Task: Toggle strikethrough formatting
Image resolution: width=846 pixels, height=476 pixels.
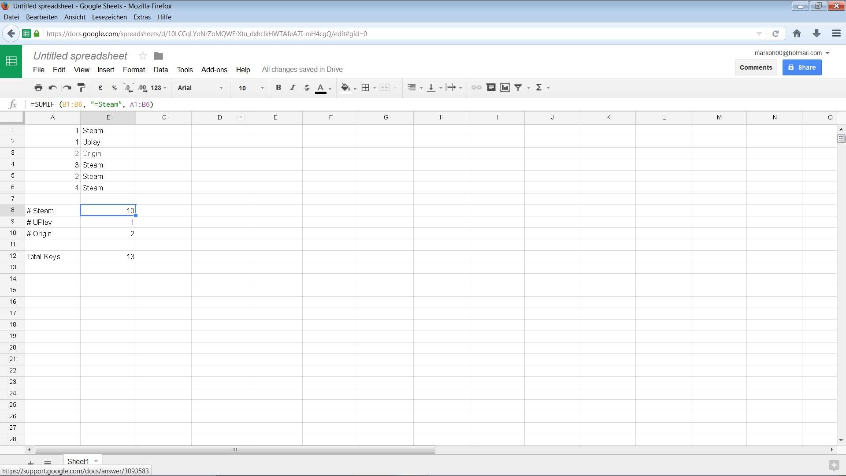Action: pyautogui.click(x=307, y=88)
